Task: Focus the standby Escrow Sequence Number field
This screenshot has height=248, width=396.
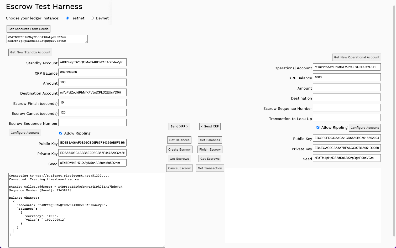Action: point(92,123)
